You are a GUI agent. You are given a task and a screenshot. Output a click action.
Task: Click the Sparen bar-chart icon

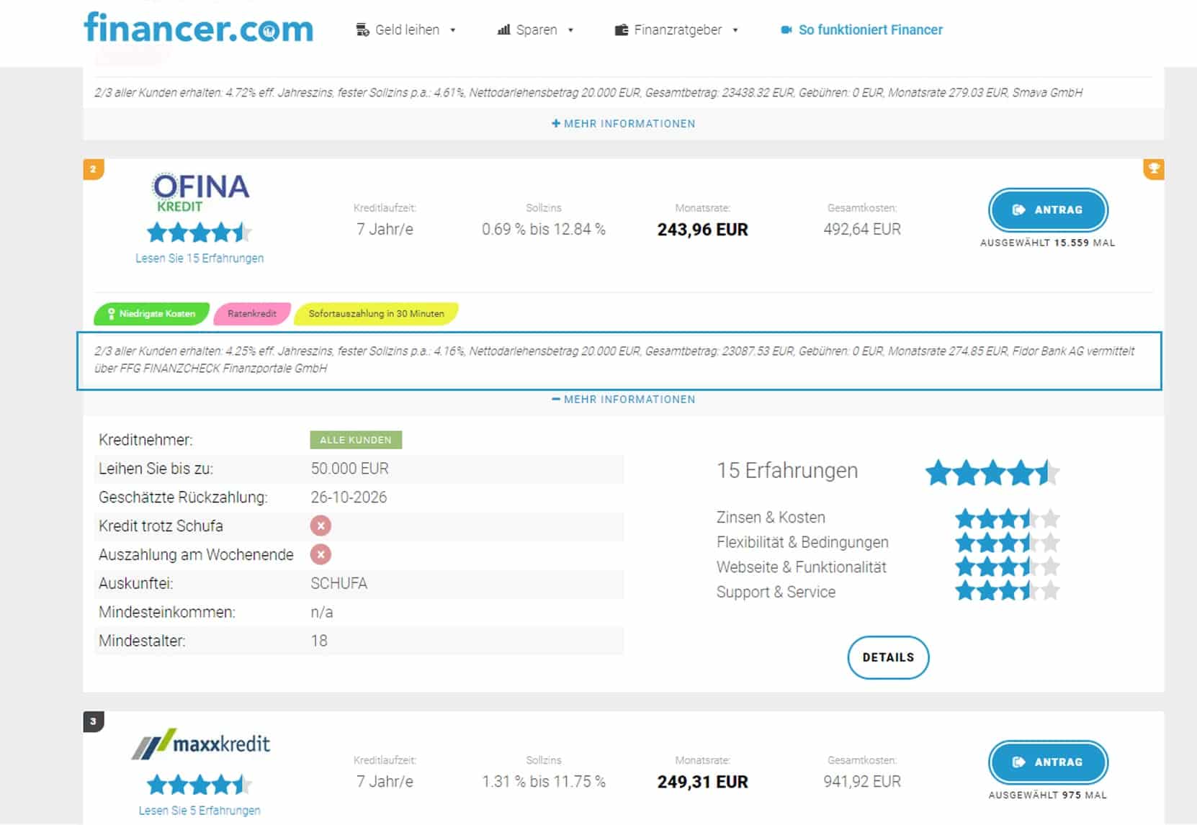[503, 30]
